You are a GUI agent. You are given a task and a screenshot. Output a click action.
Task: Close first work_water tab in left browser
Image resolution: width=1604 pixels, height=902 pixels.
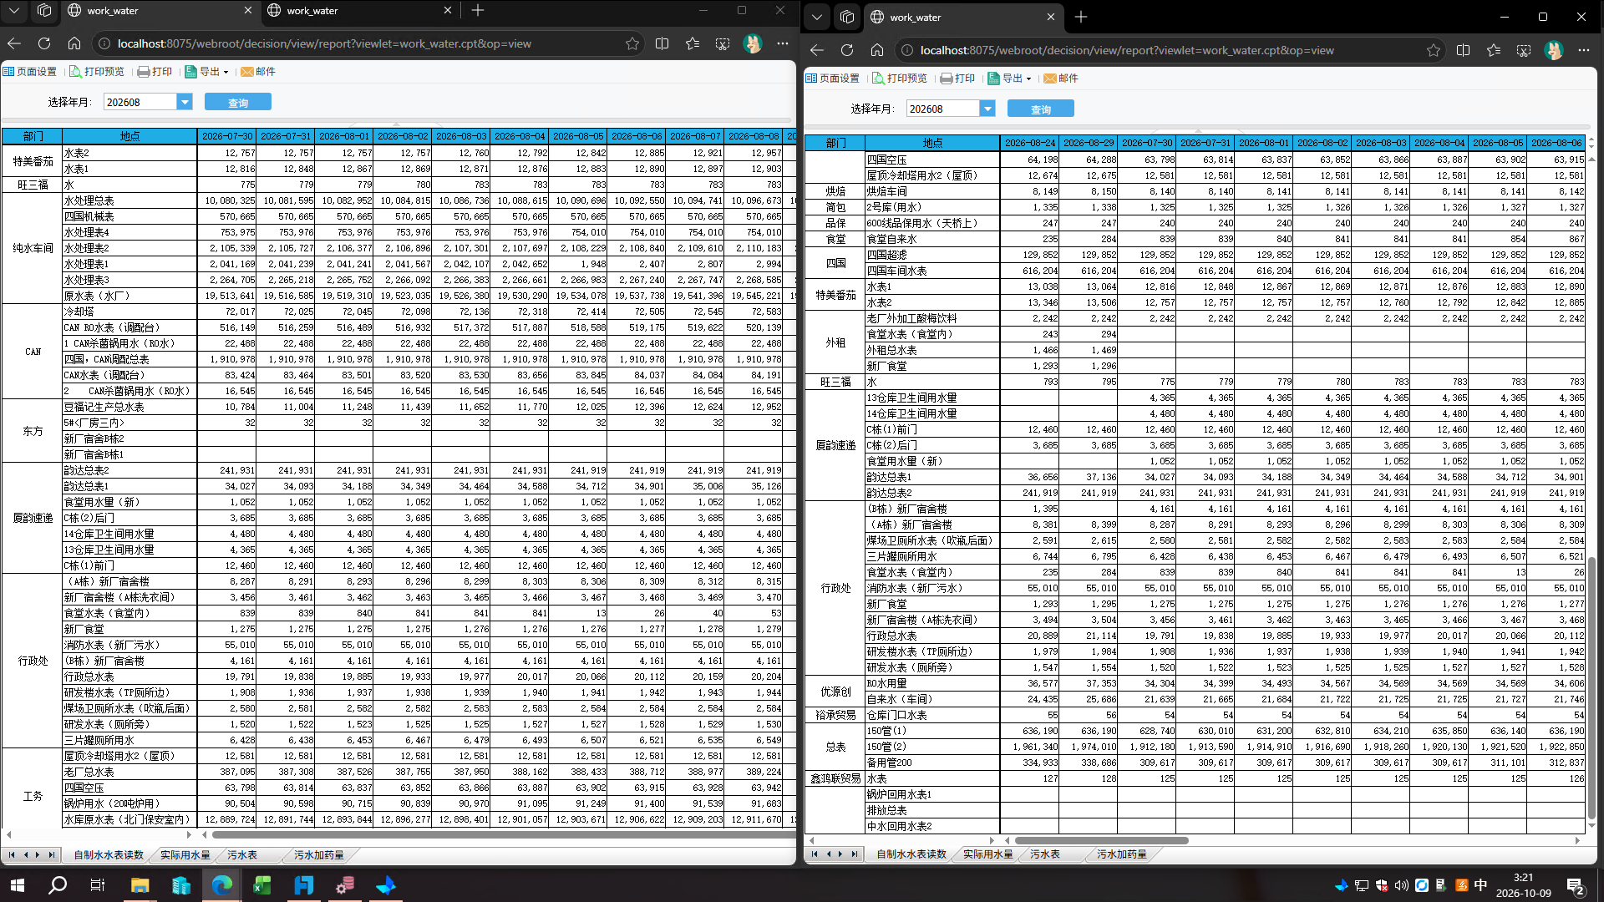click(248, 11)
